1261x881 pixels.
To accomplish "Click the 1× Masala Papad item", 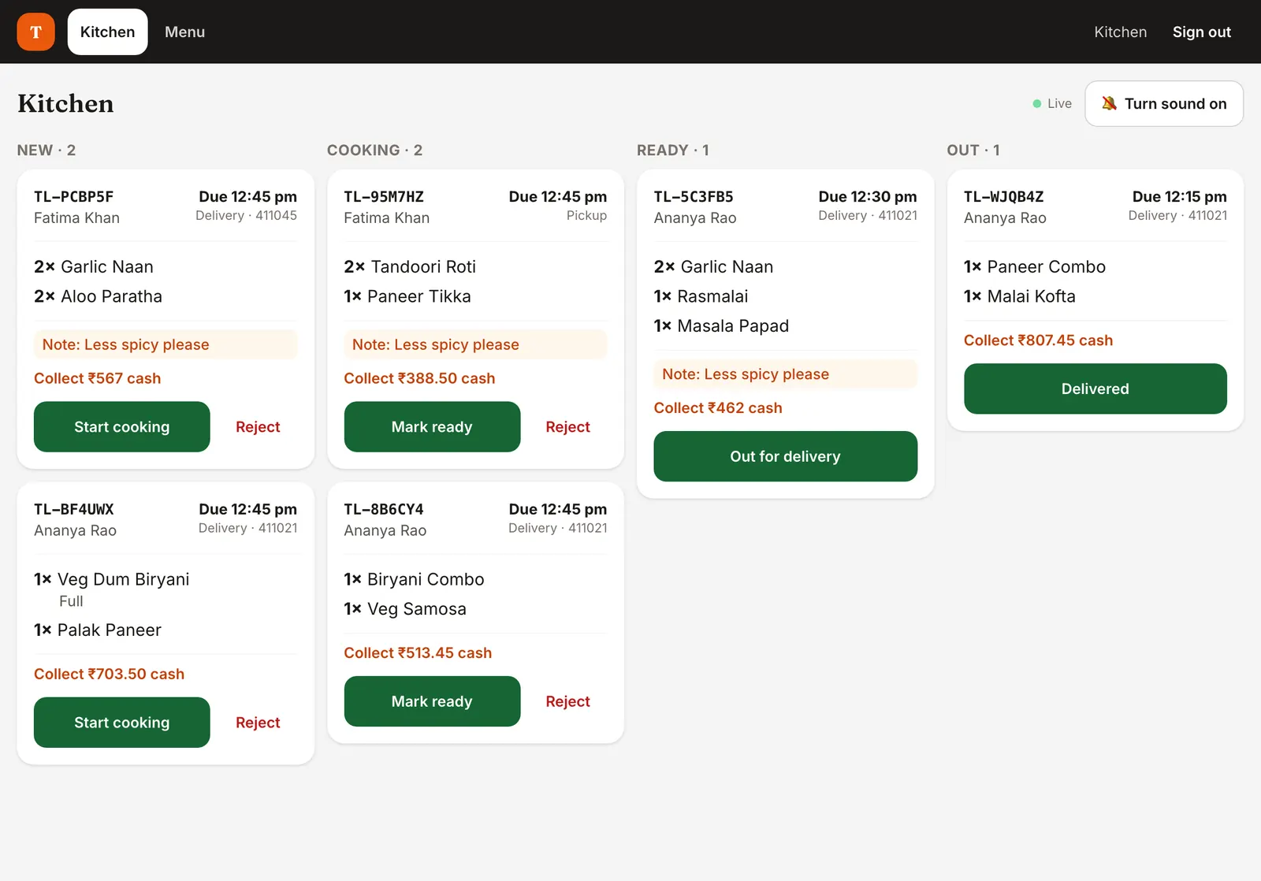I will pyautogui.click(x=721, y=325).
